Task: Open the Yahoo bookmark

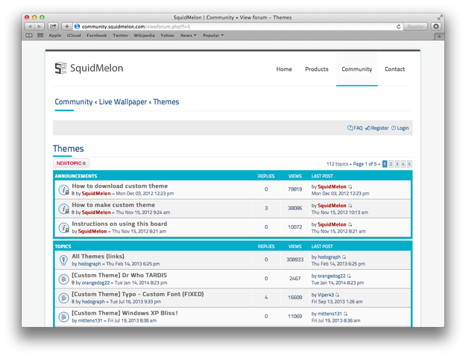Action: [167, 35]
